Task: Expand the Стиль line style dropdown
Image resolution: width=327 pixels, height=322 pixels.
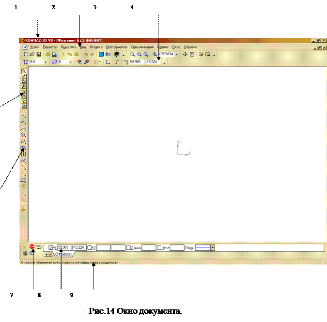Action: click(213, 247)
